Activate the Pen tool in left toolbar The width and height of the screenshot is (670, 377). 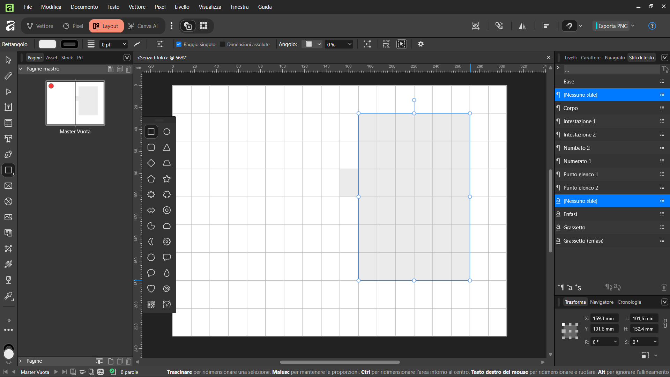[x=8, y=154]
